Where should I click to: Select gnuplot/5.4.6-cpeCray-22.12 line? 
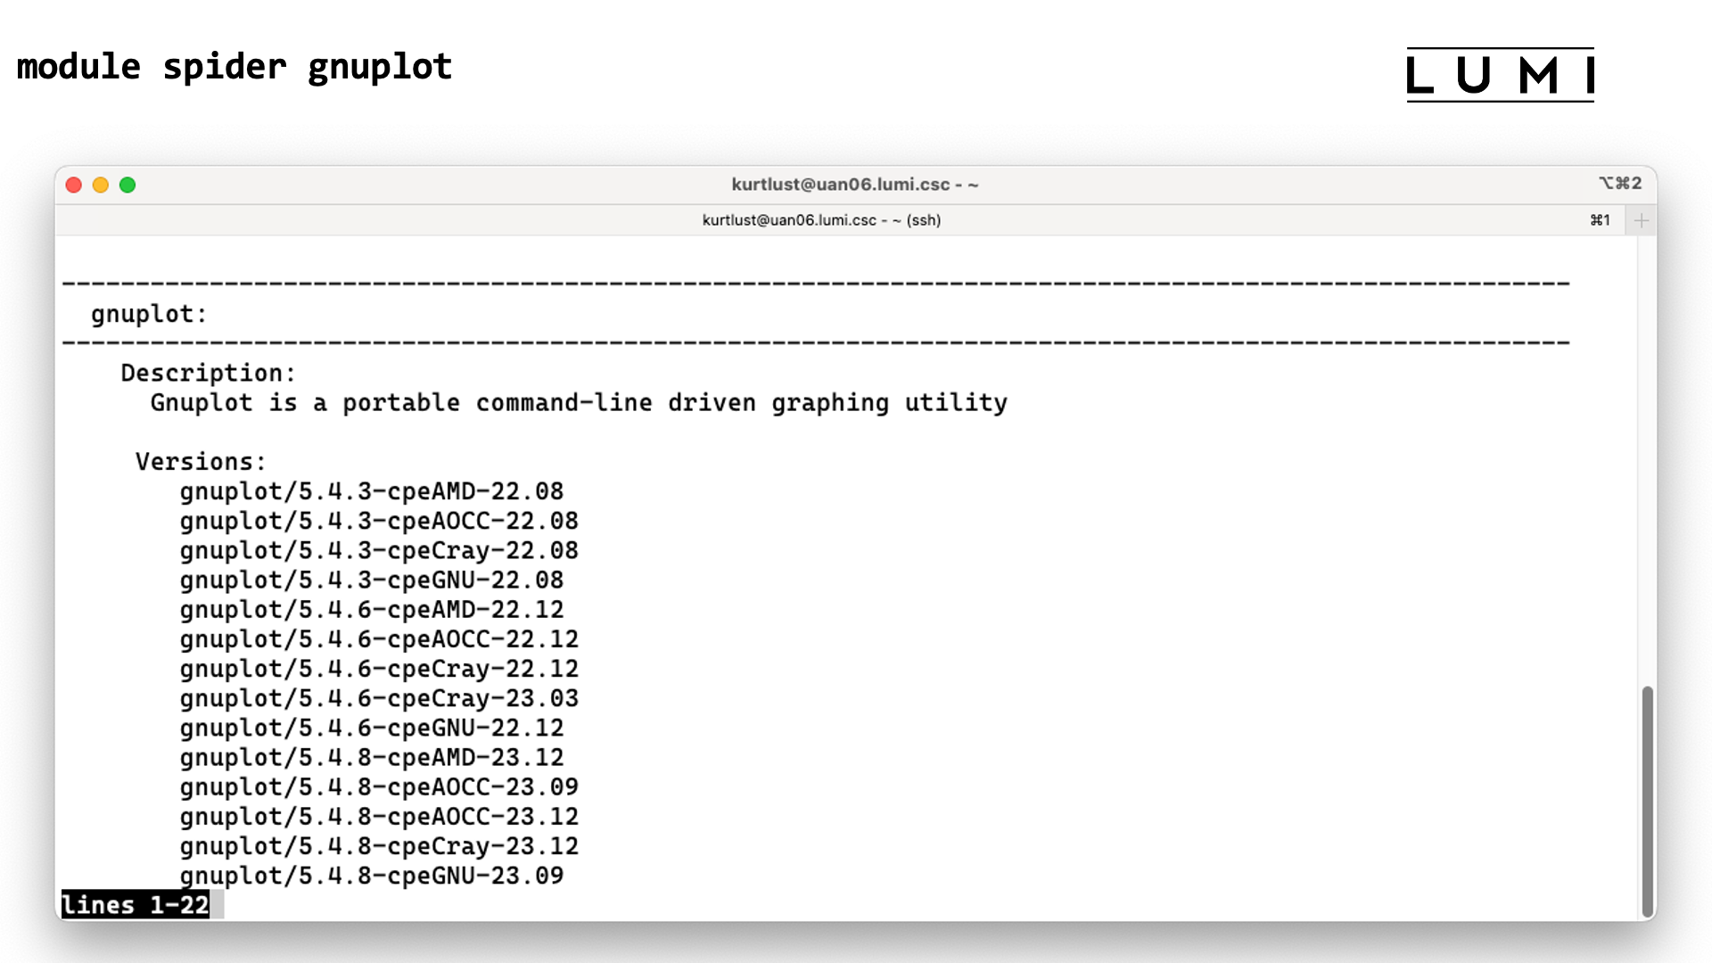[x=379, y=669]
